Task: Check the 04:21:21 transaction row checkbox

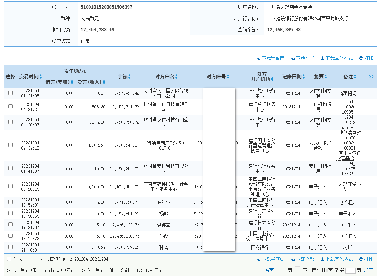Action: click(x=10, y=106)
